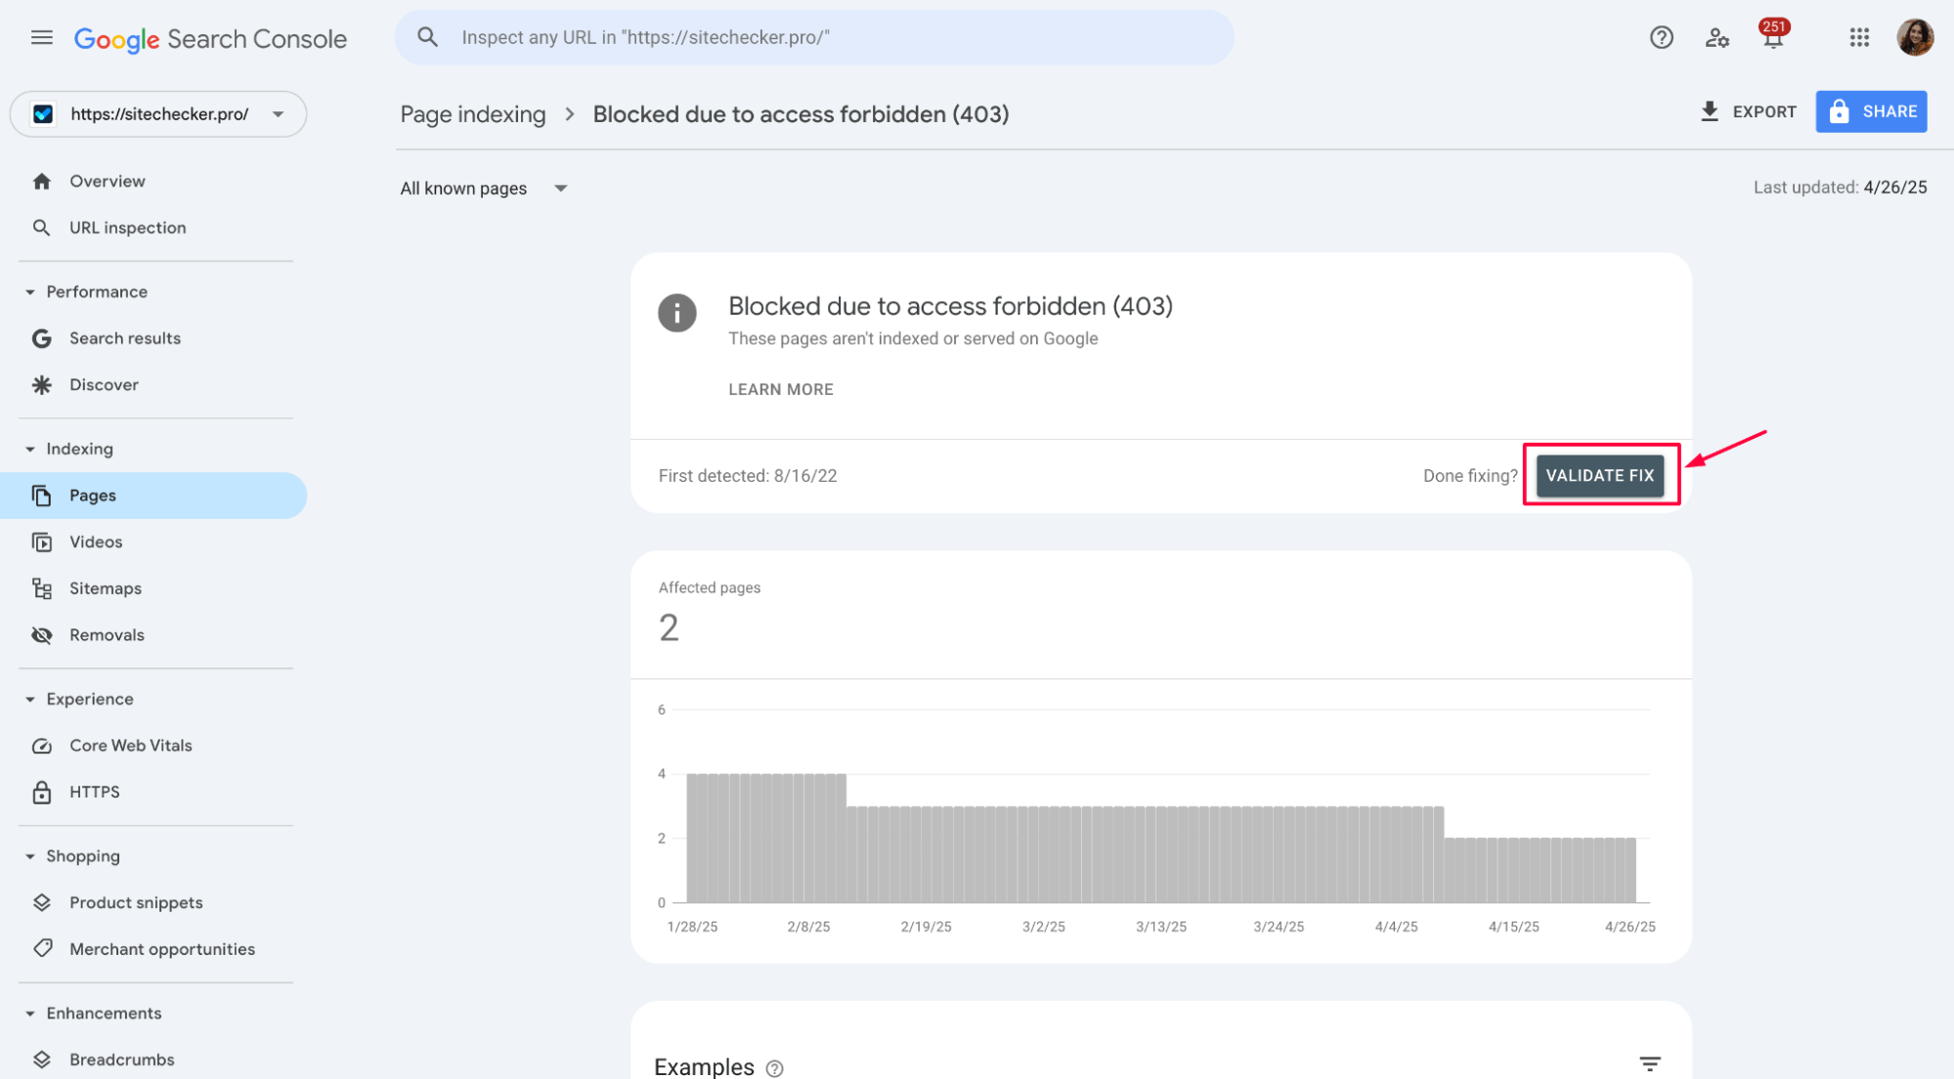
Task: Collapse the Shopping section
Action: click(x=30, y=856)
